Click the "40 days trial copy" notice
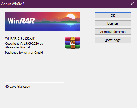This screenshot has width=137, height=108. 18,87
